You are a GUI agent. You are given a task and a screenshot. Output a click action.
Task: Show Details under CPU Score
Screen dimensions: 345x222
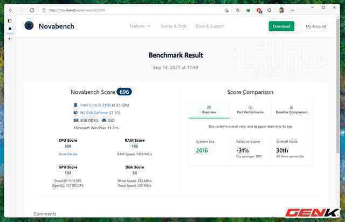point(68,154)
